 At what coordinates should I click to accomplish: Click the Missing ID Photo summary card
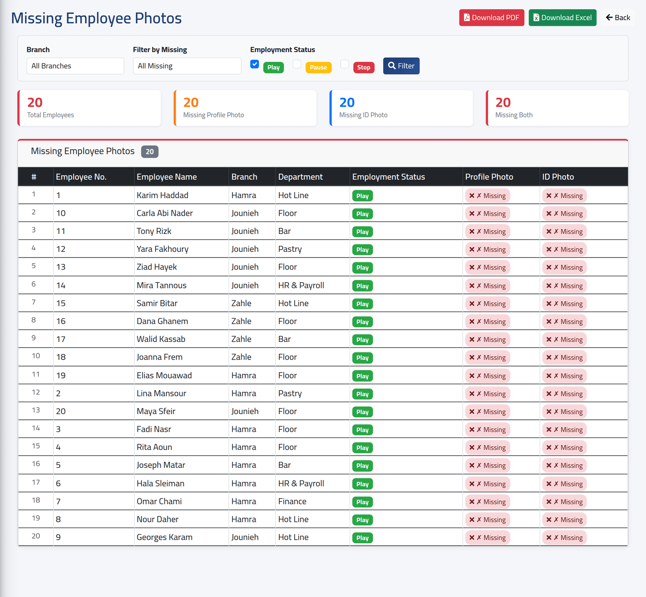coord(401,108)
